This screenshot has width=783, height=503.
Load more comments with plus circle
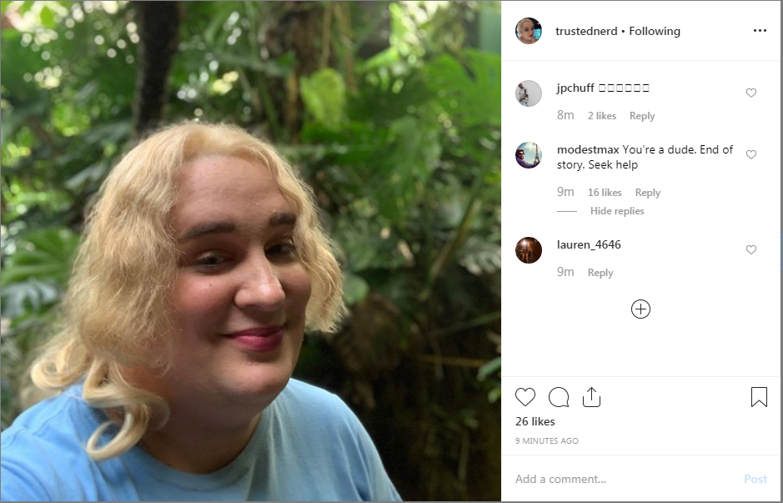[x=640, y=309]
